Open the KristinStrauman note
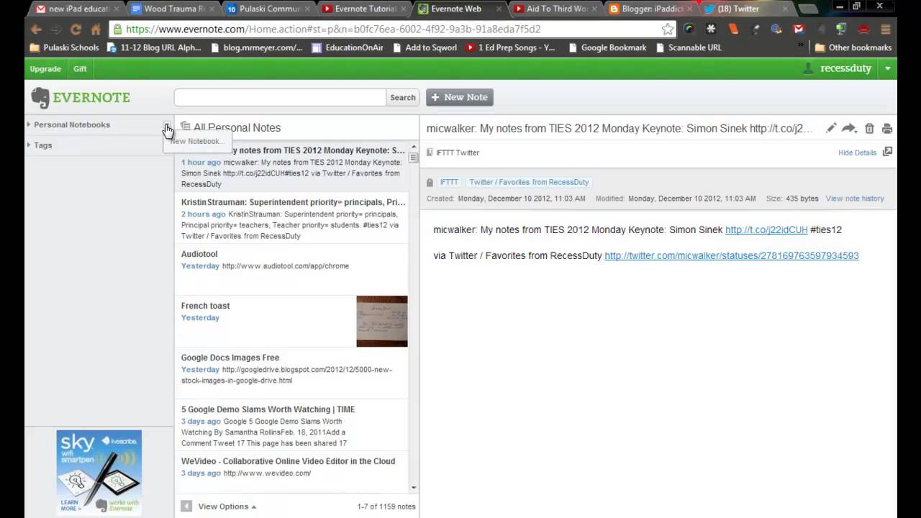921x518 pixels. (291, 218)
